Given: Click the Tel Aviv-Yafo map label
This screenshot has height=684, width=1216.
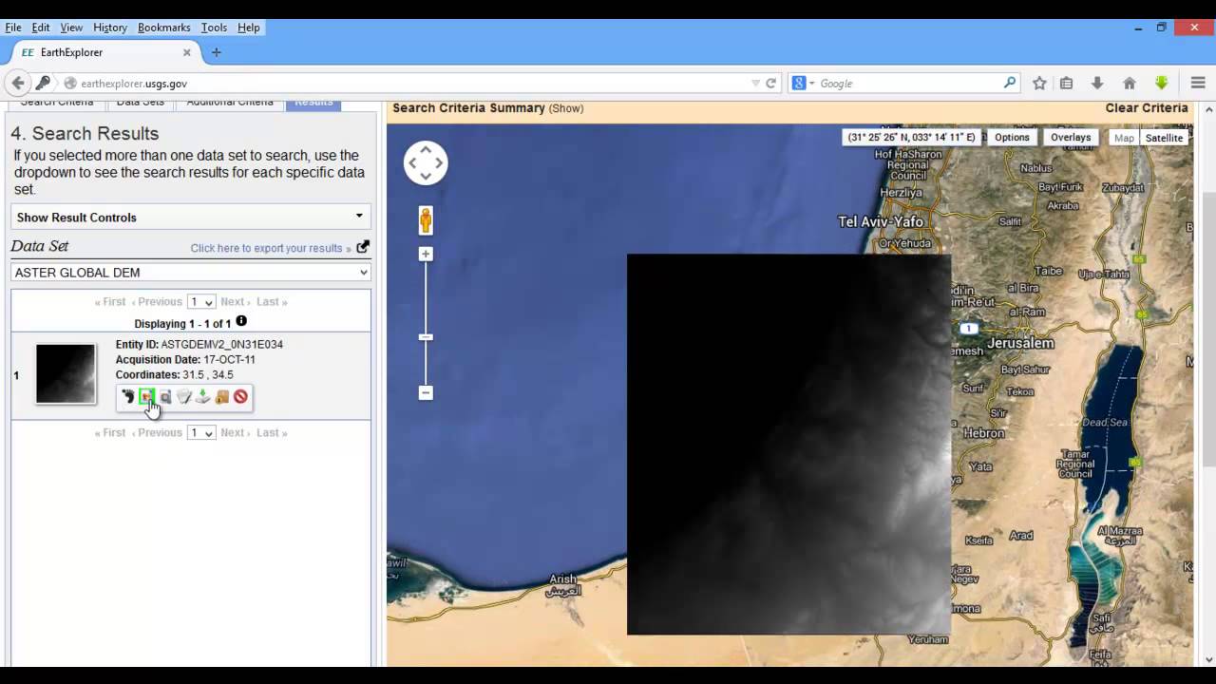Looking at the screenshot, I should click(x=880, y=221).
